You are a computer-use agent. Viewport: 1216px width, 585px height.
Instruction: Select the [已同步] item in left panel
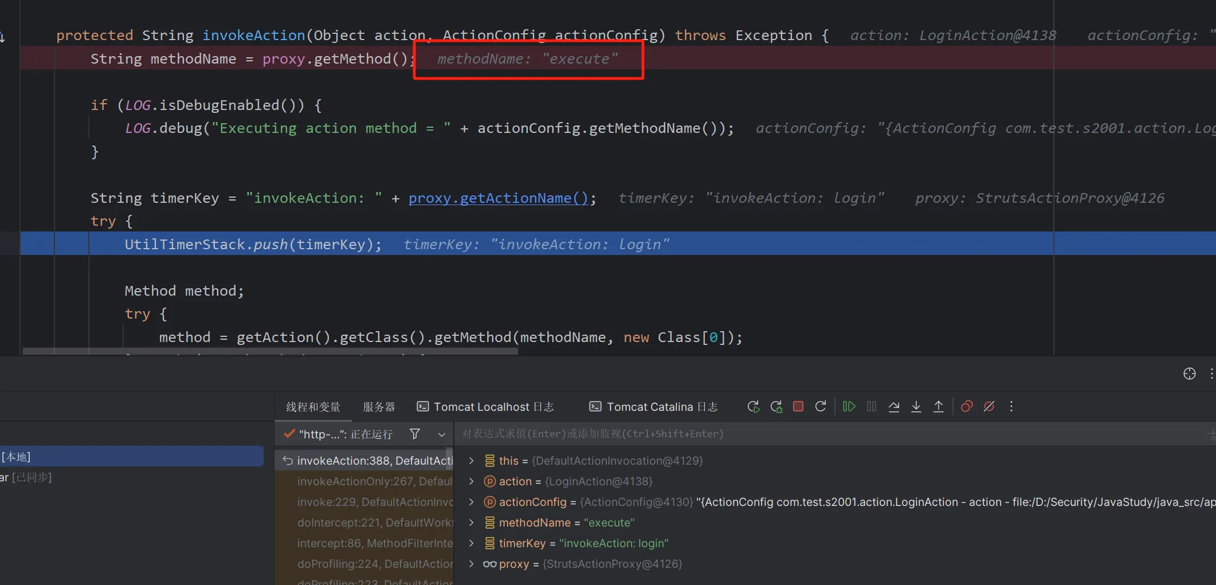click(x=26, y=477)
